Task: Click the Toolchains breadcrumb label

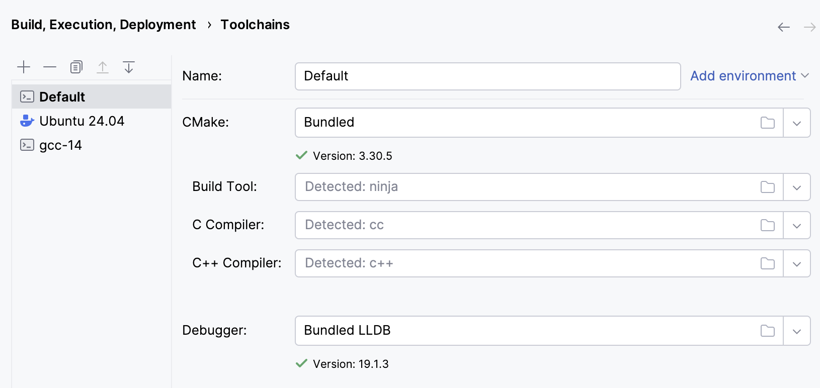Action: (255, 24)
